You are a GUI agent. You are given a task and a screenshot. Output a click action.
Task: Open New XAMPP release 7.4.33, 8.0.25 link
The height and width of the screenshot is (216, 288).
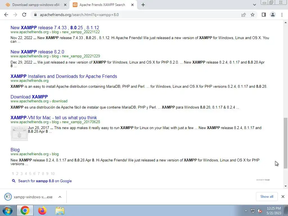tap(55, 28)
